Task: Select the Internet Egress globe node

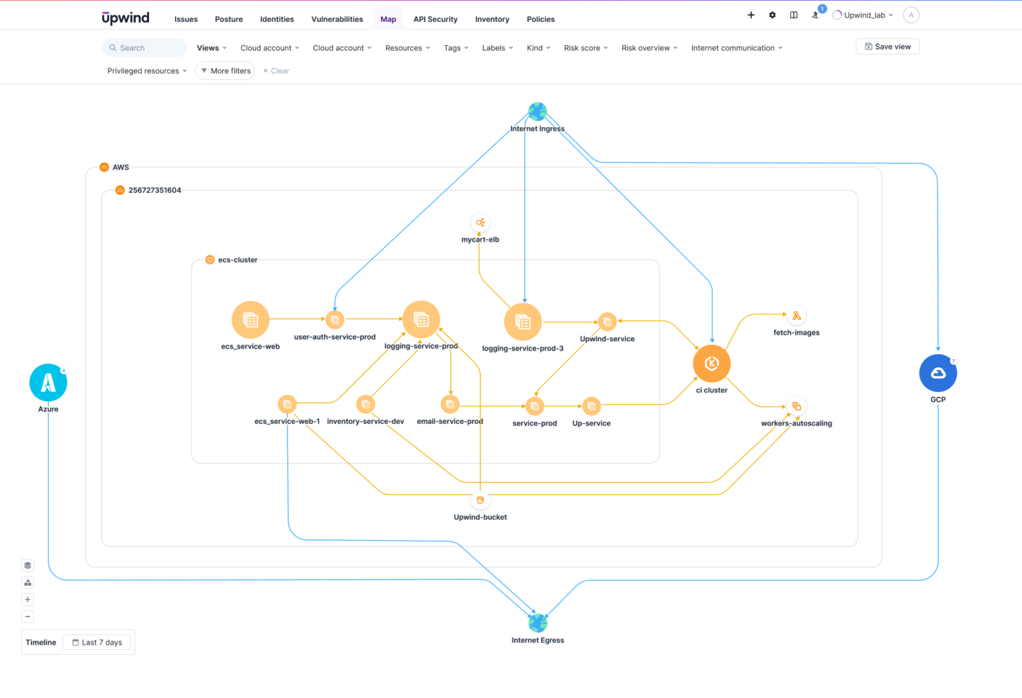Action: [x=537, y=623]
